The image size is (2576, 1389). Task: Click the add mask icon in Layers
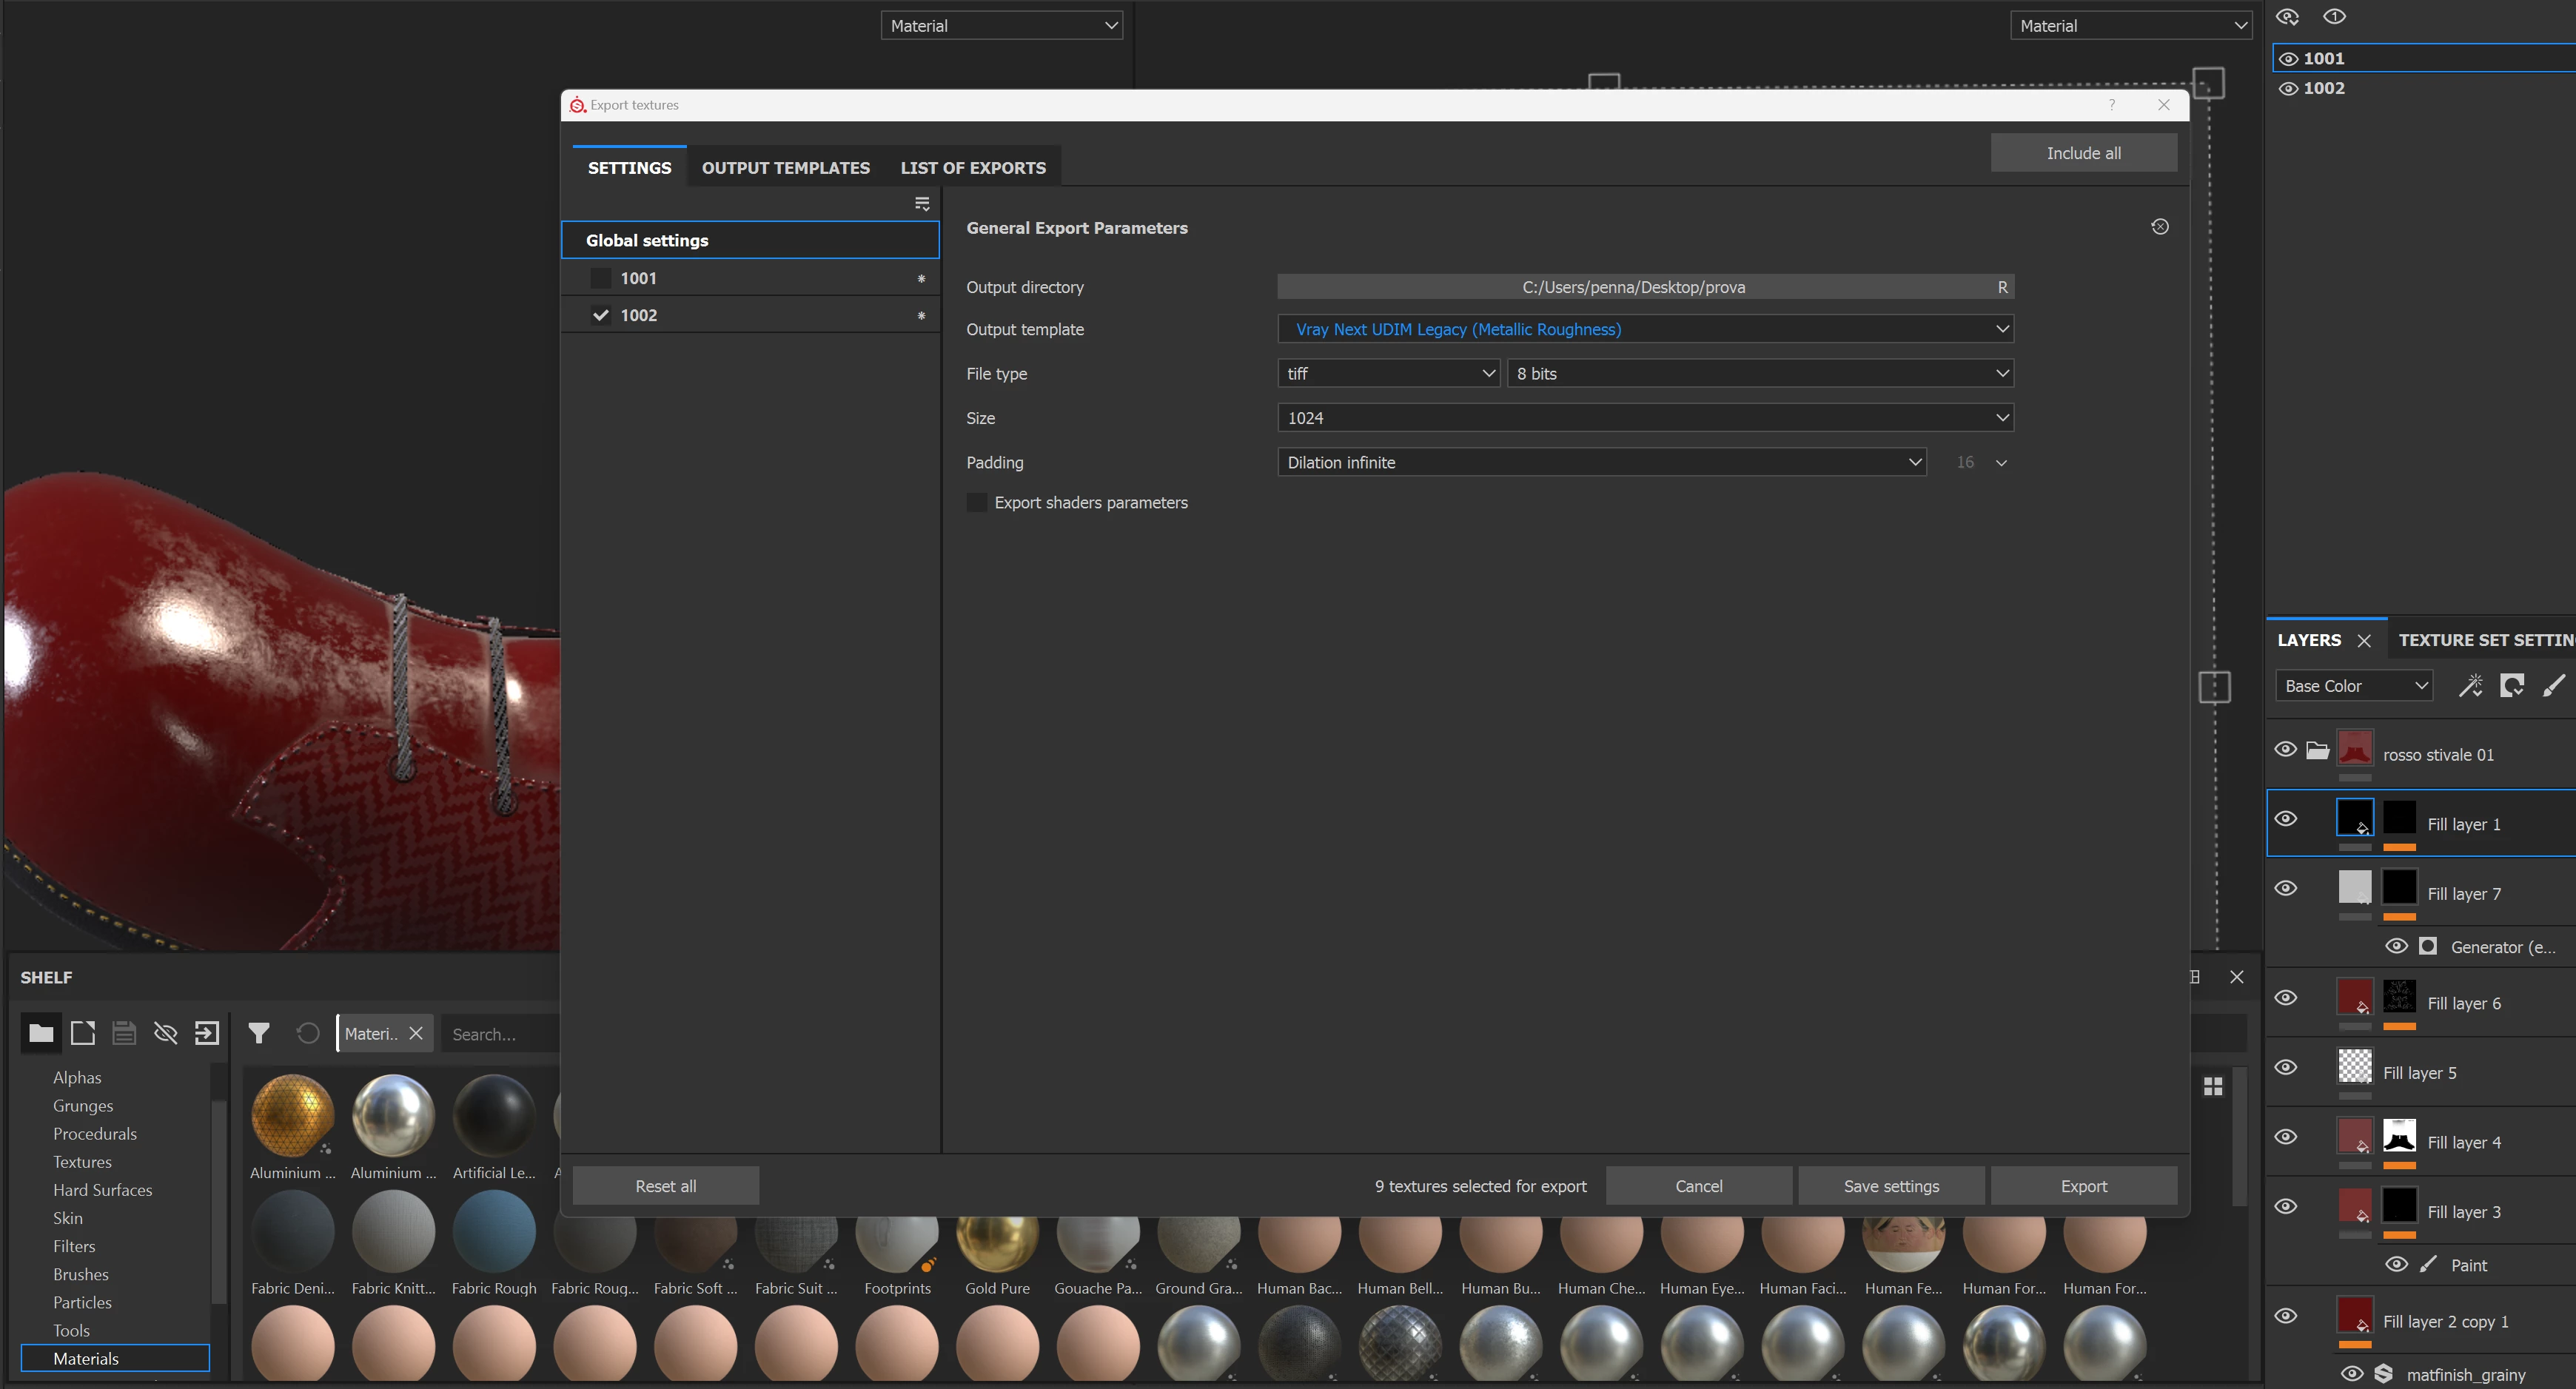click(2512, 686)
